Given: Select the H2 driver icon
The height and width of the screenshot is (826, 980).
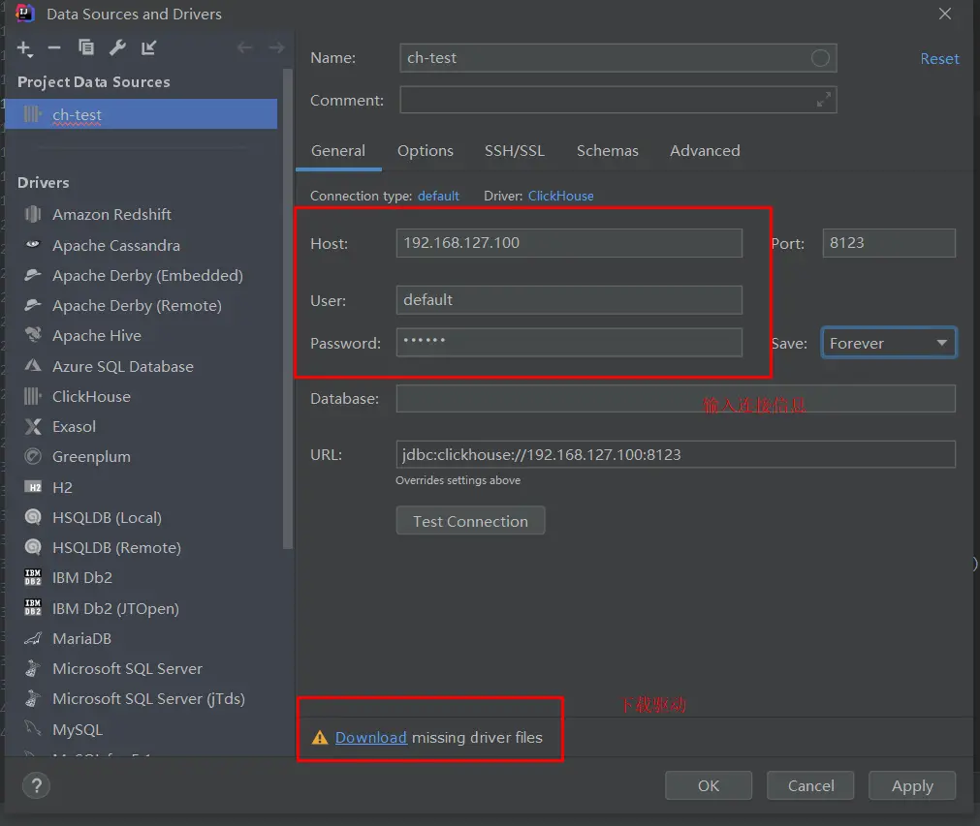Looking at the screenshot, I should tap(33, 487).
